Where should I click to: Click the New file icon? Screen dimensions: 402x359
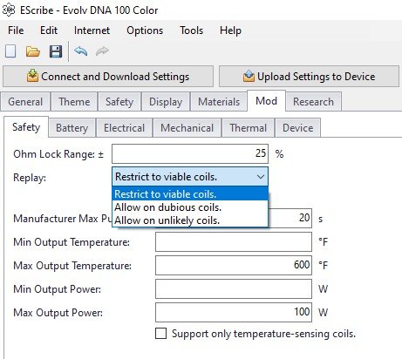[10, 51]
